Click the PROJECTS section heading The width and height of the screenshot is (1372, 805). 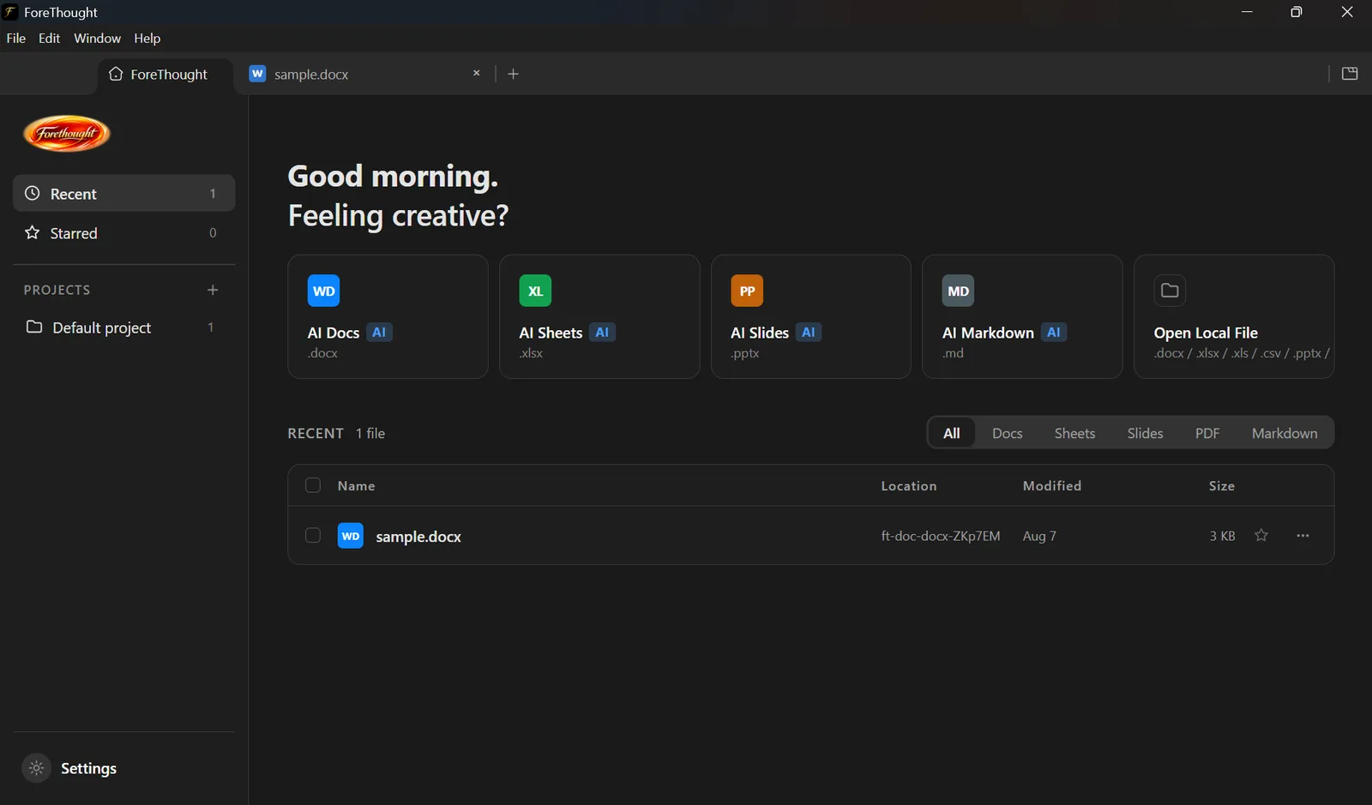pyautogui.click(x=57, y=290)
